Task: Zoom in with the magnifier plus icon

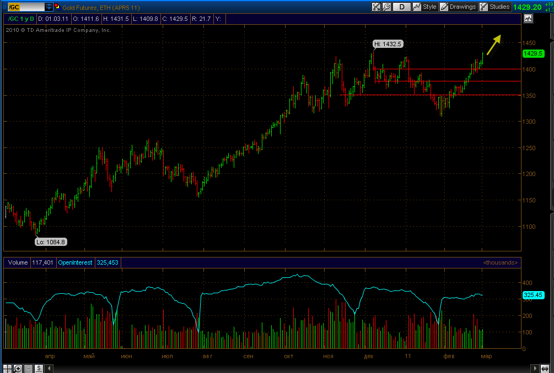Action: click(x=18, y=369)
